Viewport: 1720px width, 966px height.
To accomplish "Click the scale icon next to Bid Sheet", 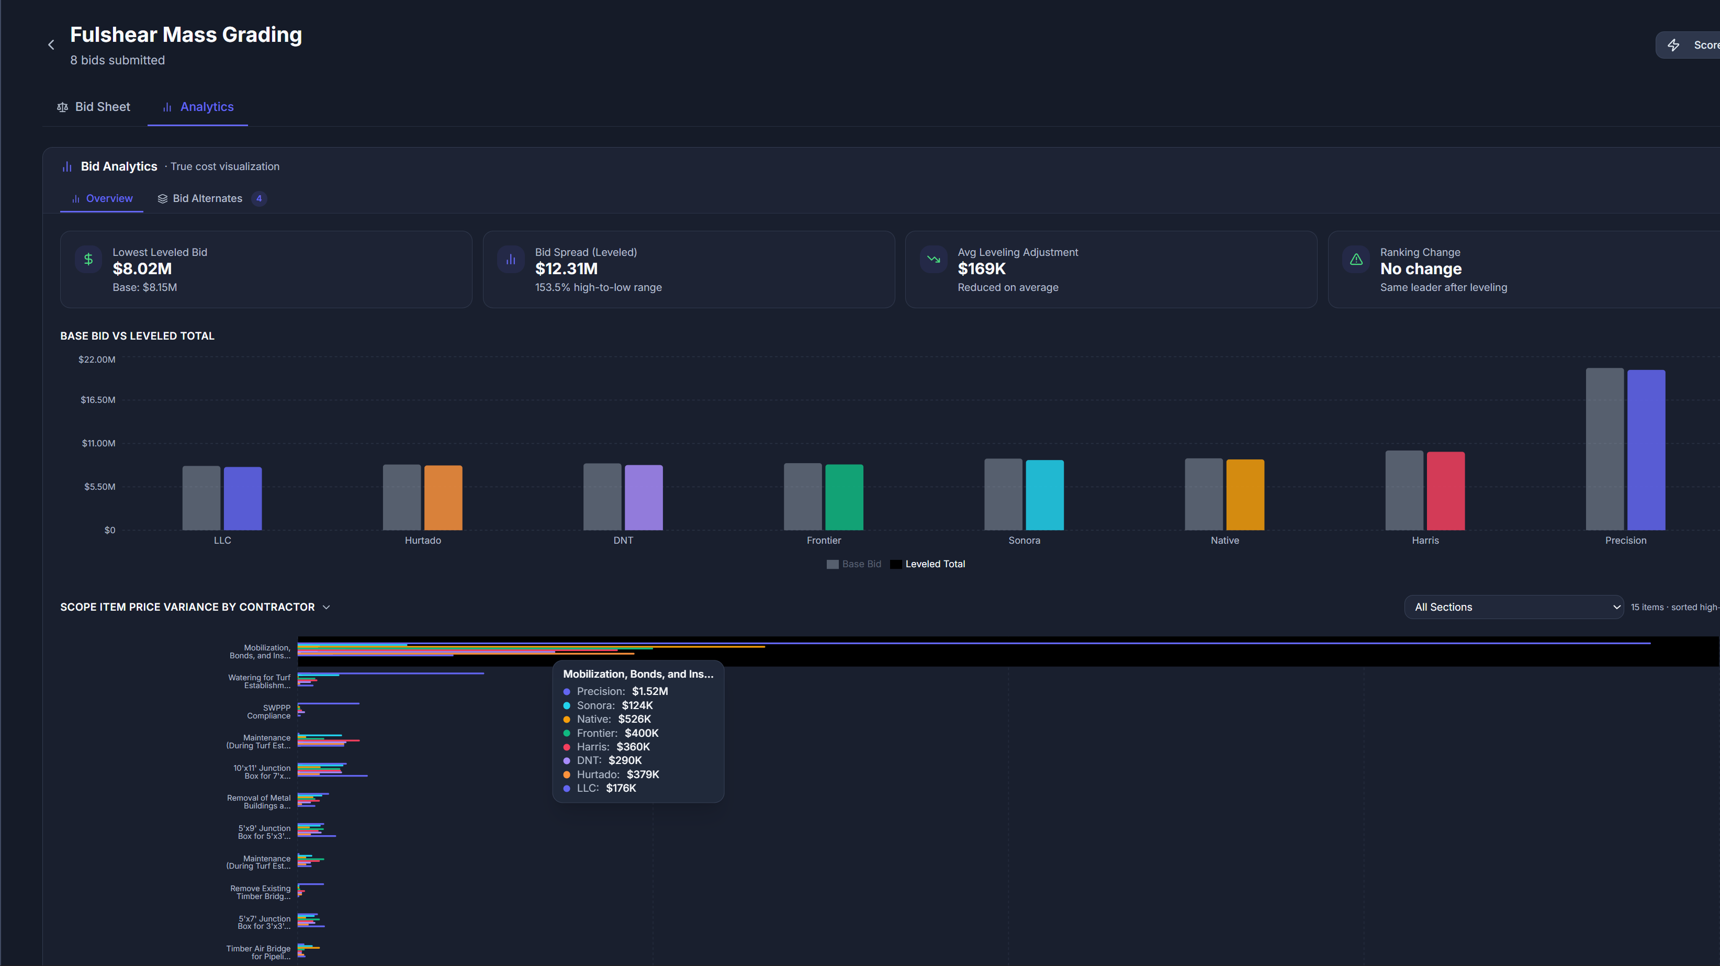I will point(63,107).
